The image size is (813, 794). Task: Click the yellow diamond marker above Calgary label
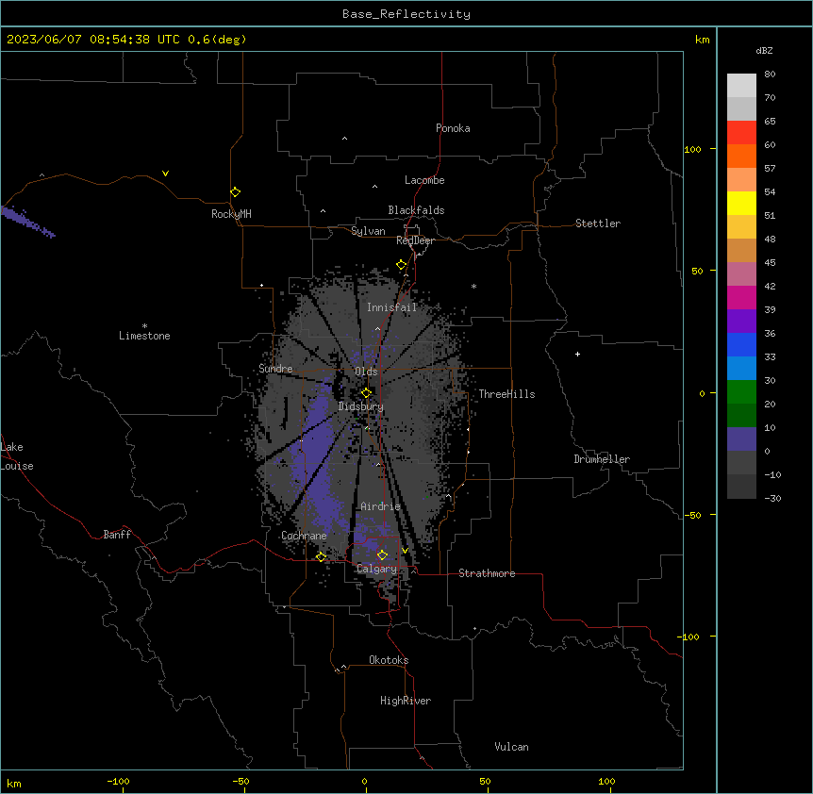[x=382, y=555]
